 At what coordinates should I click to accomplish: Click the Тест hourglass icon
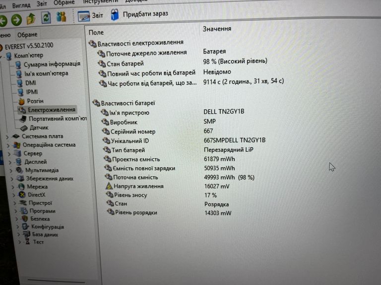pos(27,241)
